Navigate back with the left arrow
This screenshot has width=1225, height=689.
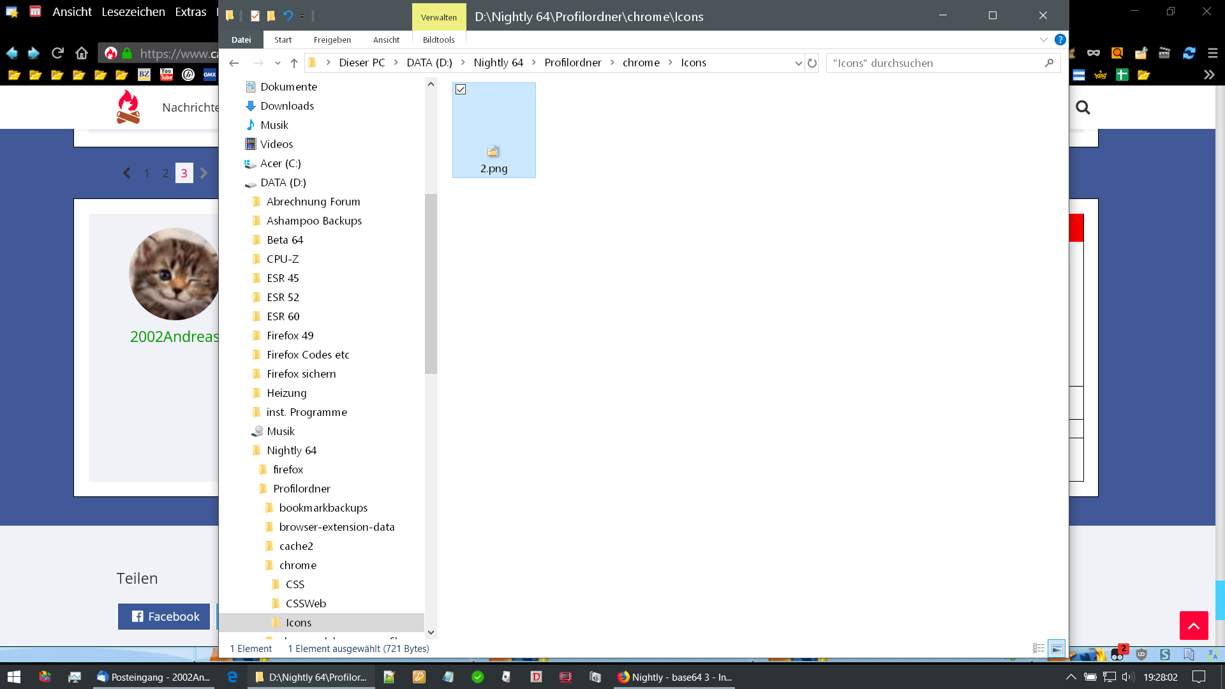coord(234,63)
